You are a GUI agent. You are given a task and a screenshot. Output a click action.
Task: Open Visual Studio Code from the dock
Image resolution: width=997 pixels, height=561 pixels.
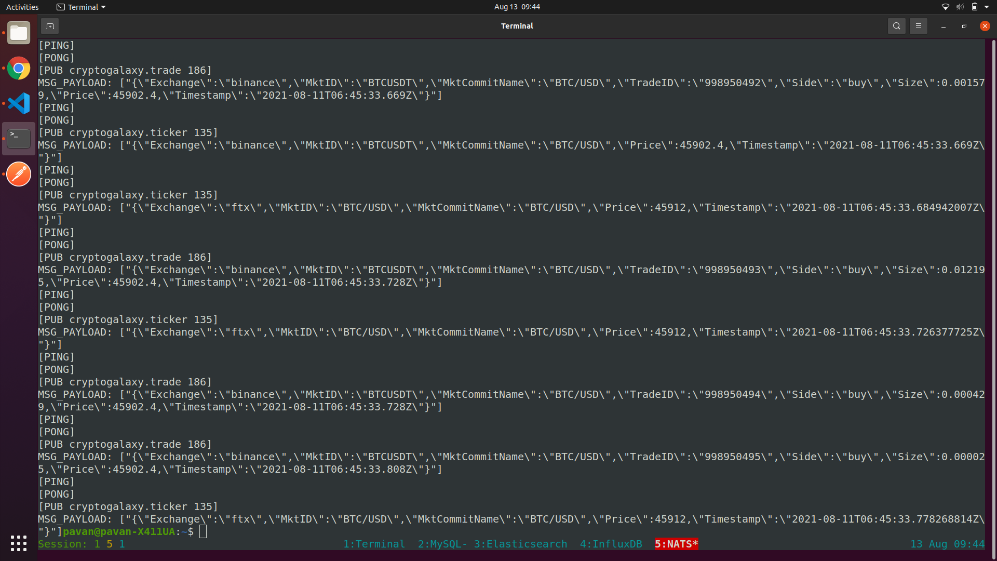tap(19, 103)
